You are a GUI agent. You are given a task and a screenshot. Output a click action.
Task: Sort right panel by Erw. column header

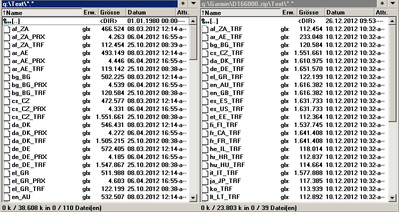pyautogui.click(x=289, y=12)
